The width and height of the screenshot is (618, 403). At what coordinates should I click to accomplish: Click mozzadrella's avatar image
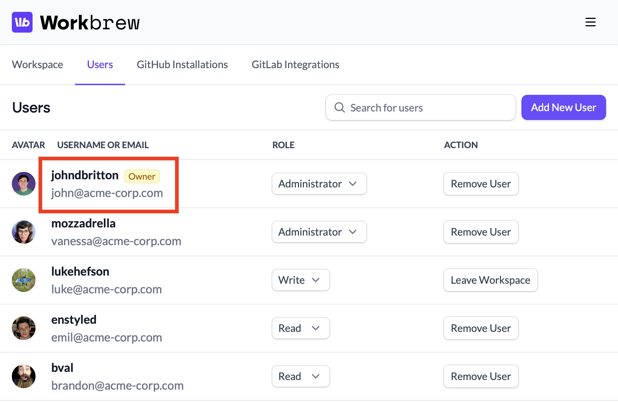(x=24, y=232)
